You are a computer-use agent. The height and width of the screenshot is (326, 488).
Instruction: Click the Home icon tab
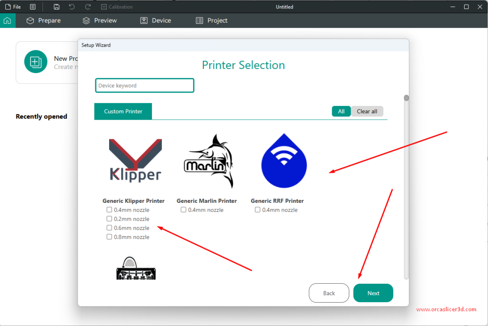click(x=7, y=20)
